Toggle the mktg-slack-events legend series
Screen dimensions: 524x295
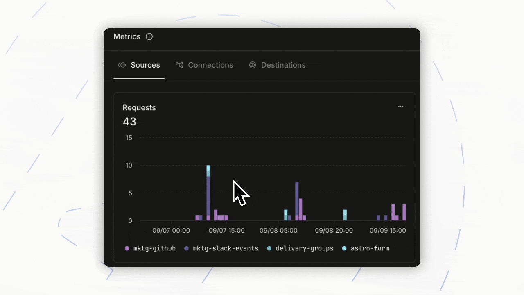click(221, 248)
